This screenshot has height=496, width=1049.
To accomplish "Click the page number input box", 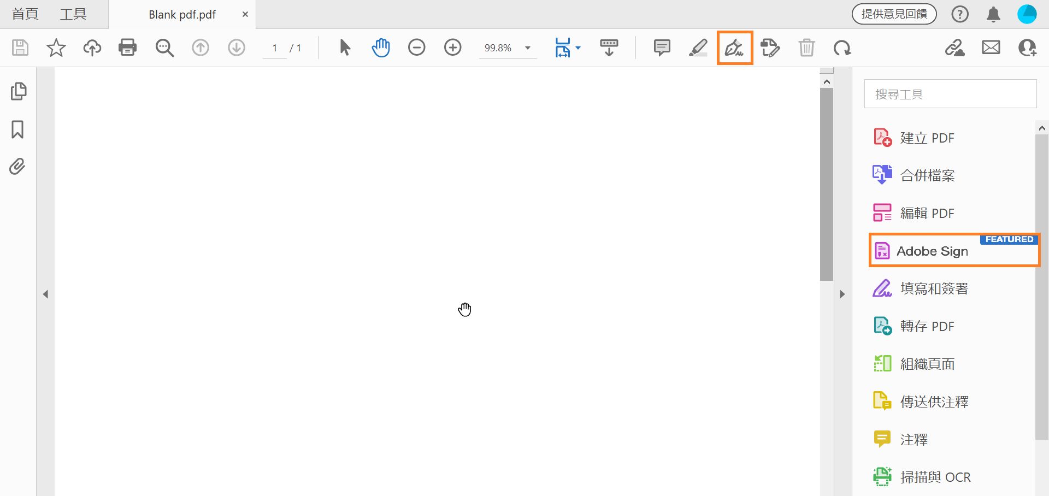I will pos(275,48).
